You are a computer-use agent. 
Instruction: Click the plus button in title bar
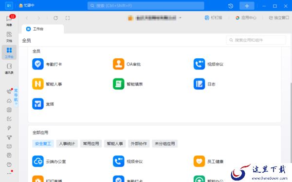click(247, 6)
